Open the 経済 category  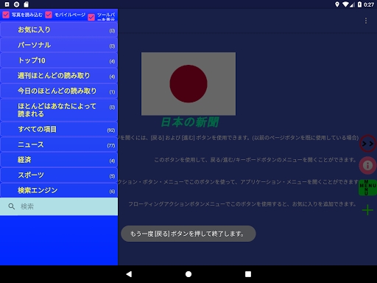pos(59,160)
